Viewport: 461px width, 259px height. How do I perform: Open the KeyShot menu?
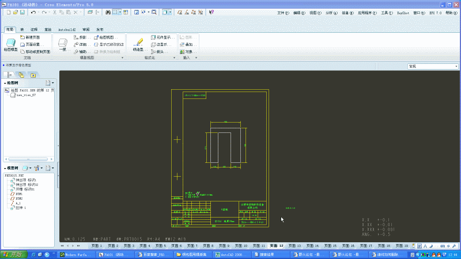[403, 13]
